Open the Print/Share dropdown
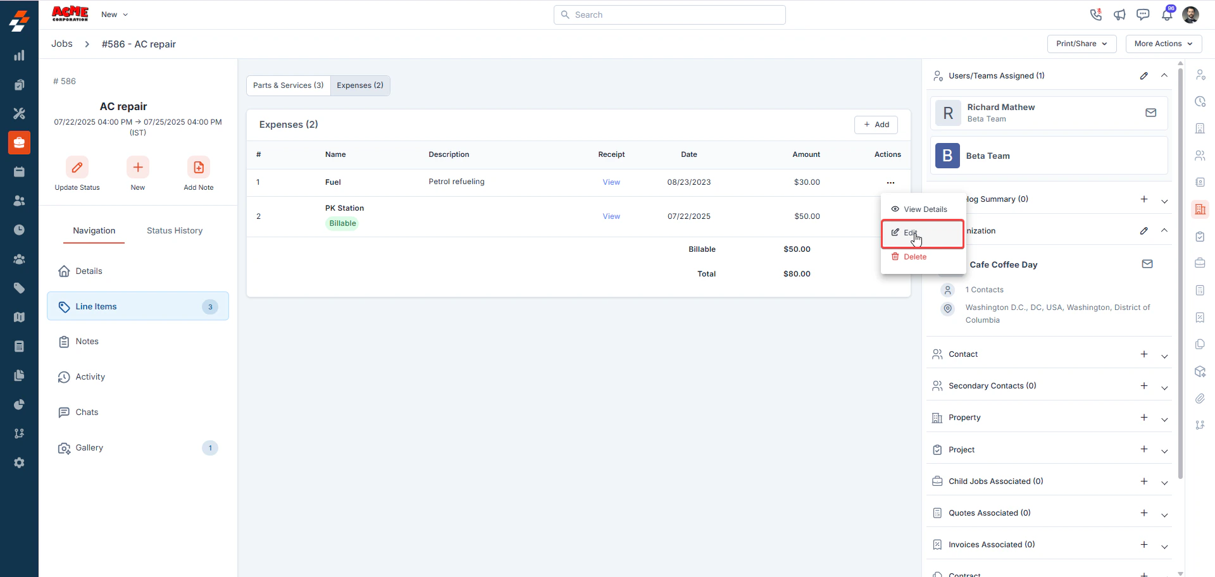The width and height of the screenshot is (1215, 577). (x=1081, y=44)
